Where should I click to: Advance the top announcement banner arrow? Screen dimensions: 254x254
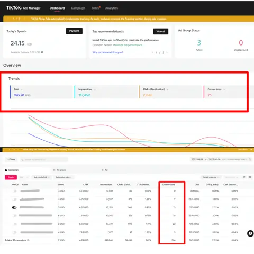(x=25, y=19)
